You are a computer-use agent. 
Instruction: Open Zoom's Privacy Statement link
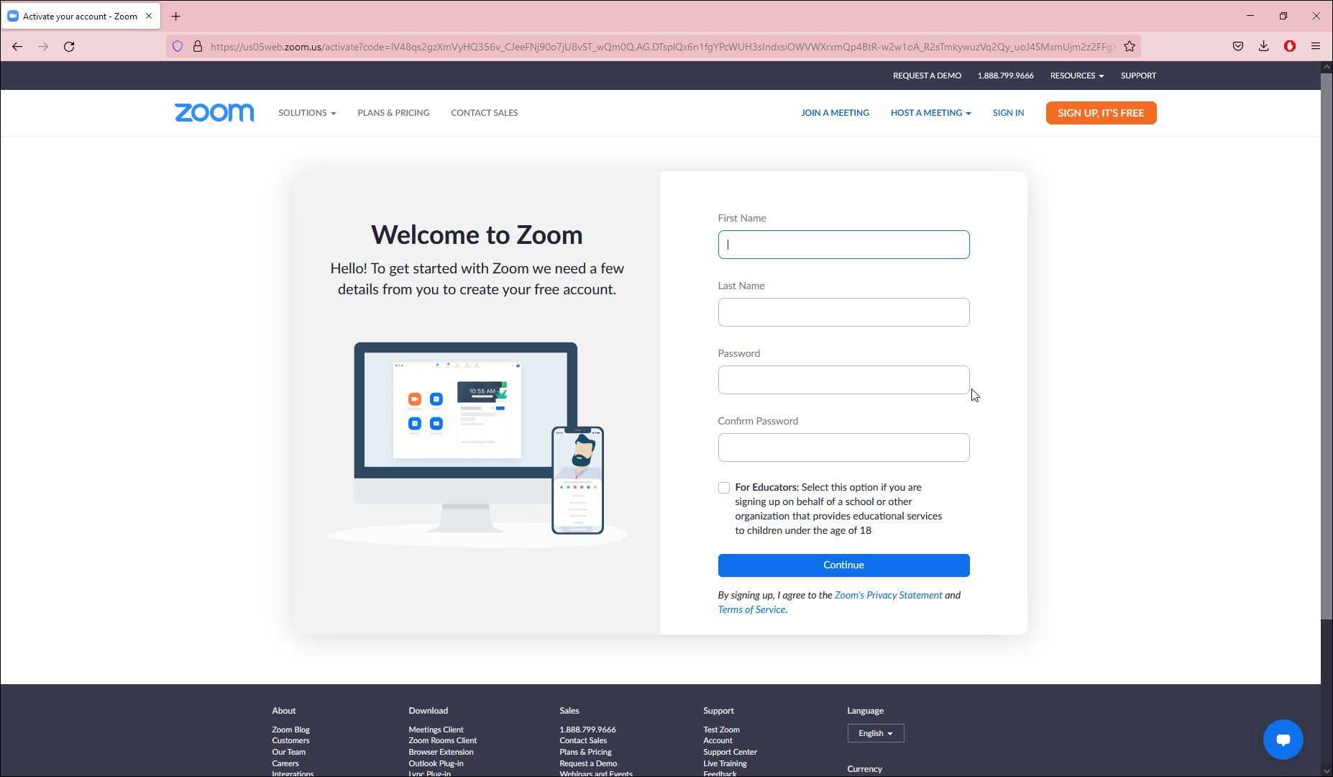888,595
